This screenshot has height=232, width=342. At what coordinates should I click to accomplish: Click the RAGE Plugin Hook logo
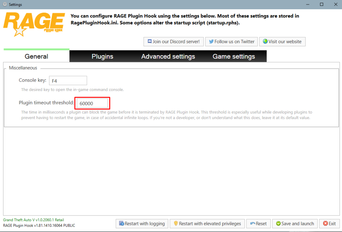34,24
